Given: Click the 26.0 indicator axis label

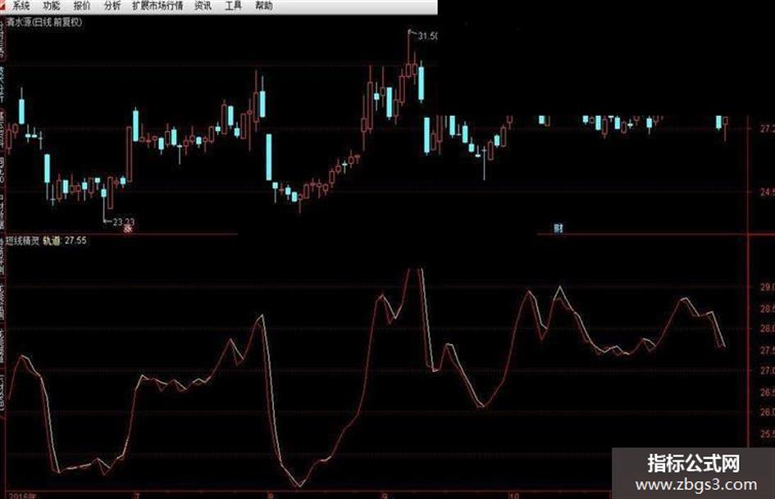Looking at the screenshot, I should tap(767, 412).
